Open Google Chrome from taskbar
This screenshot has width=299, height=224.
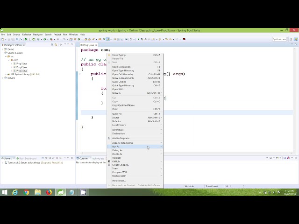[26, 192]
